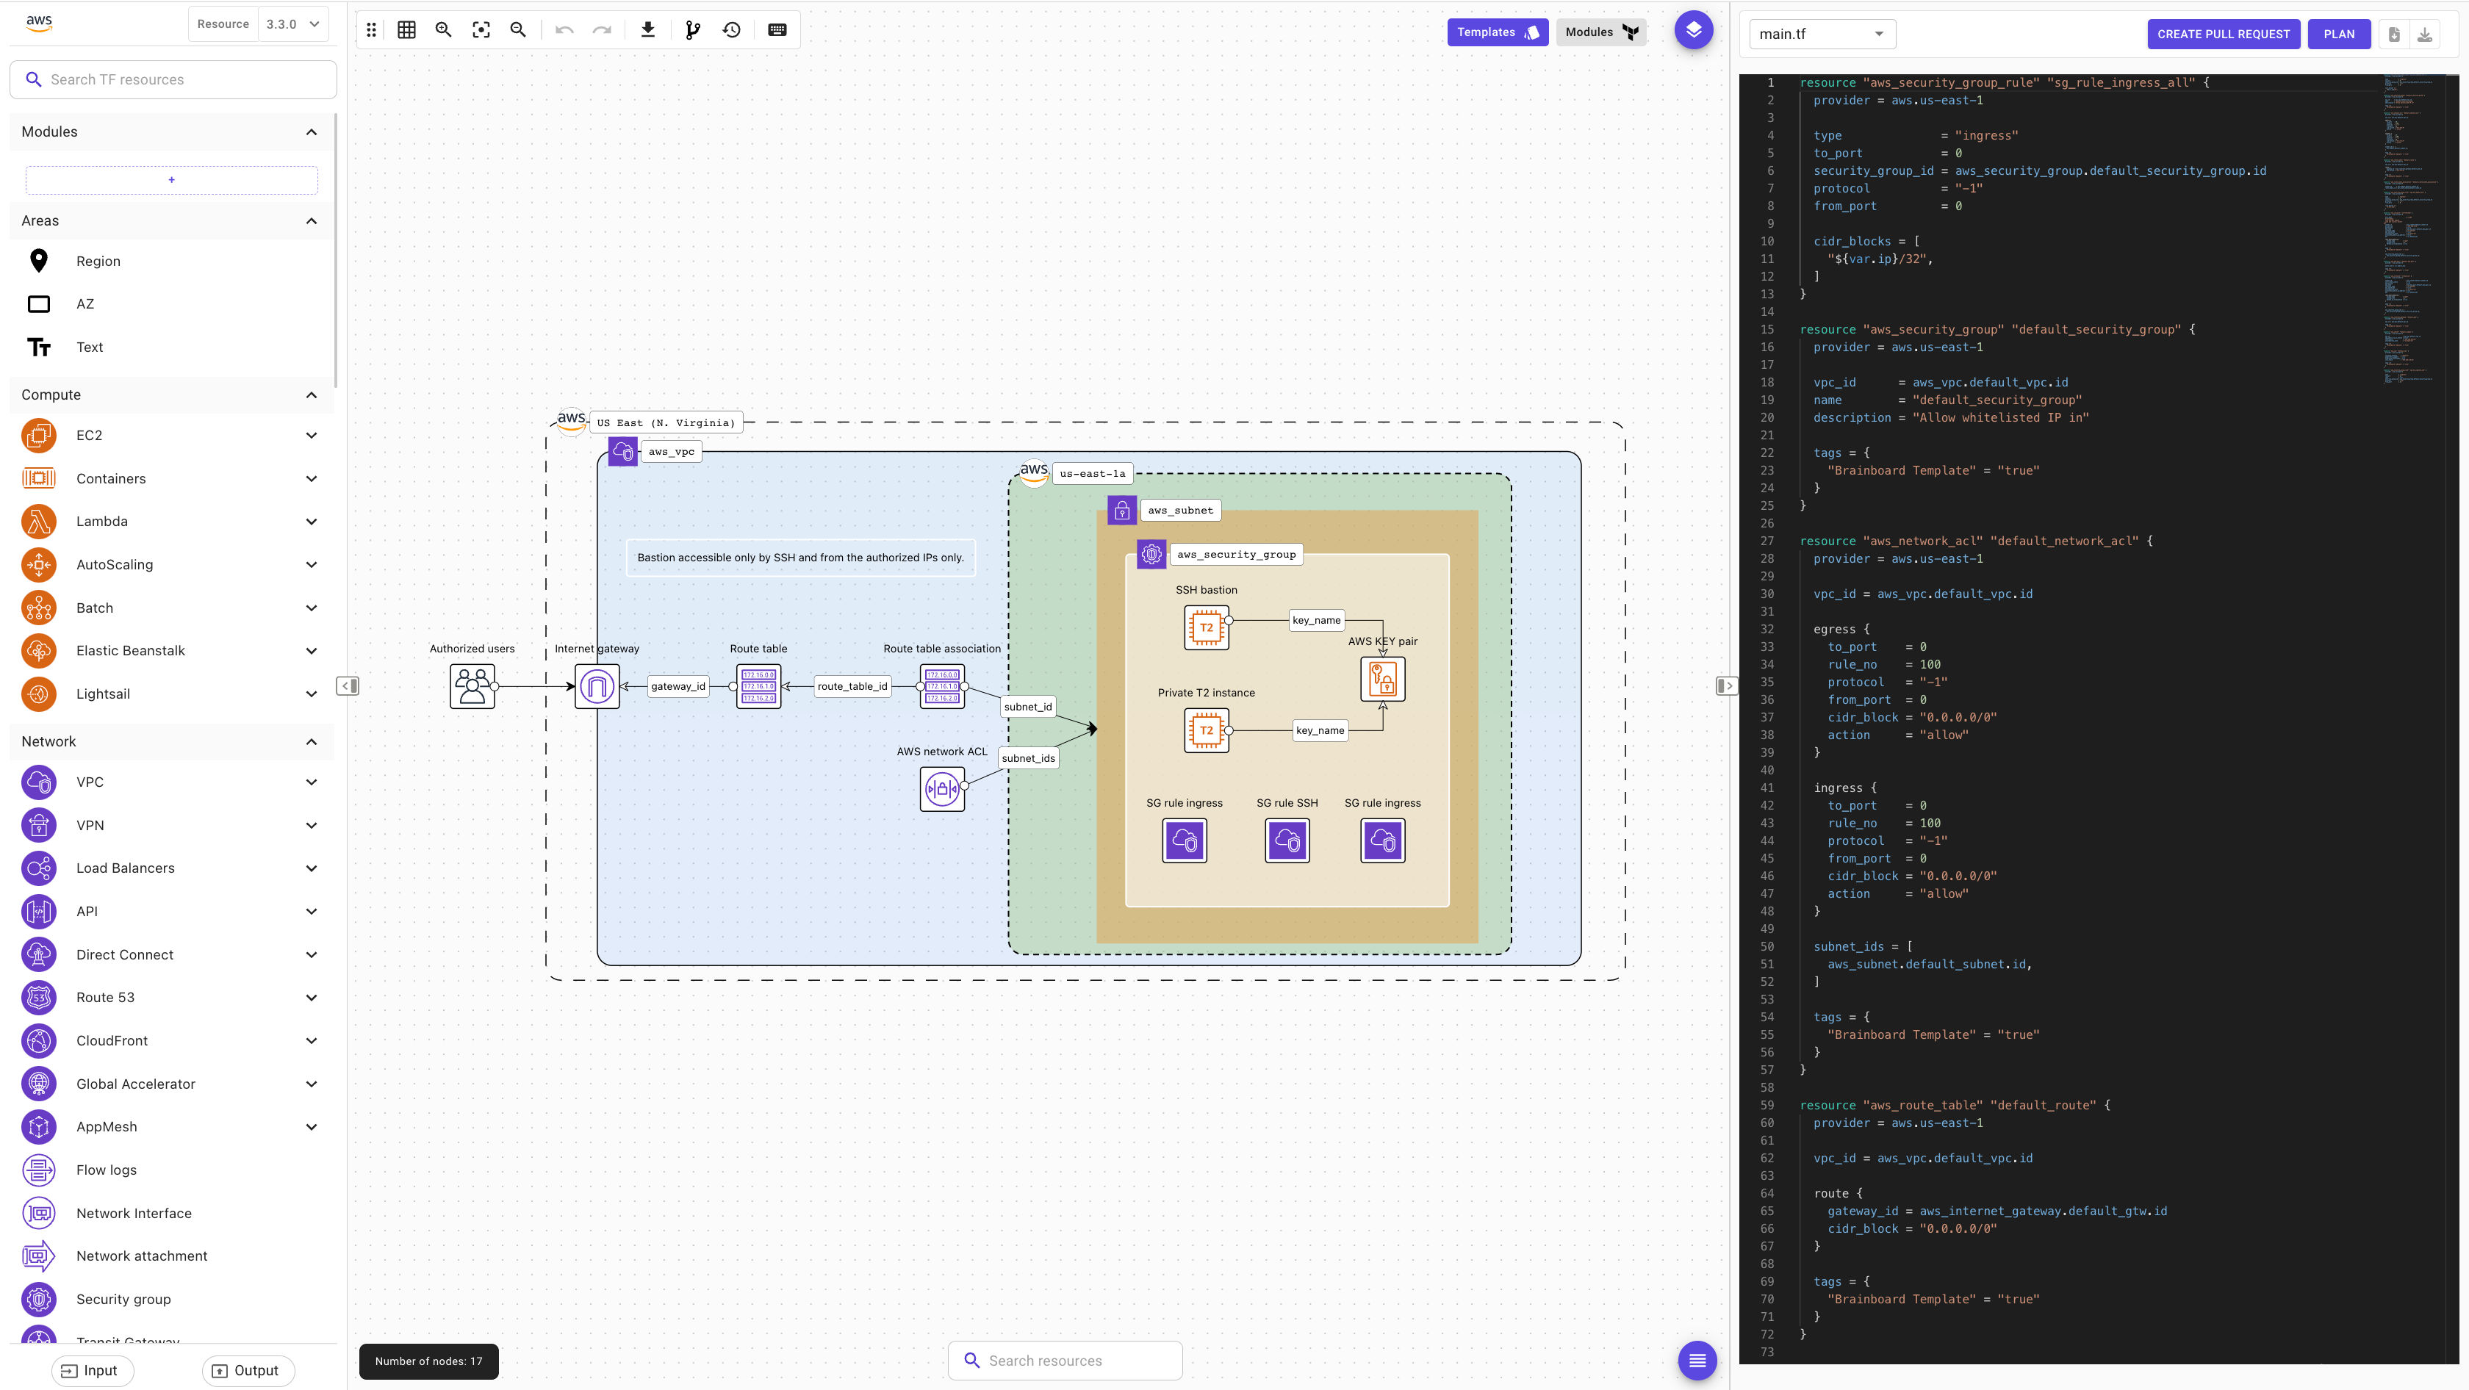Click the Templates button

tap(1497, 32)
